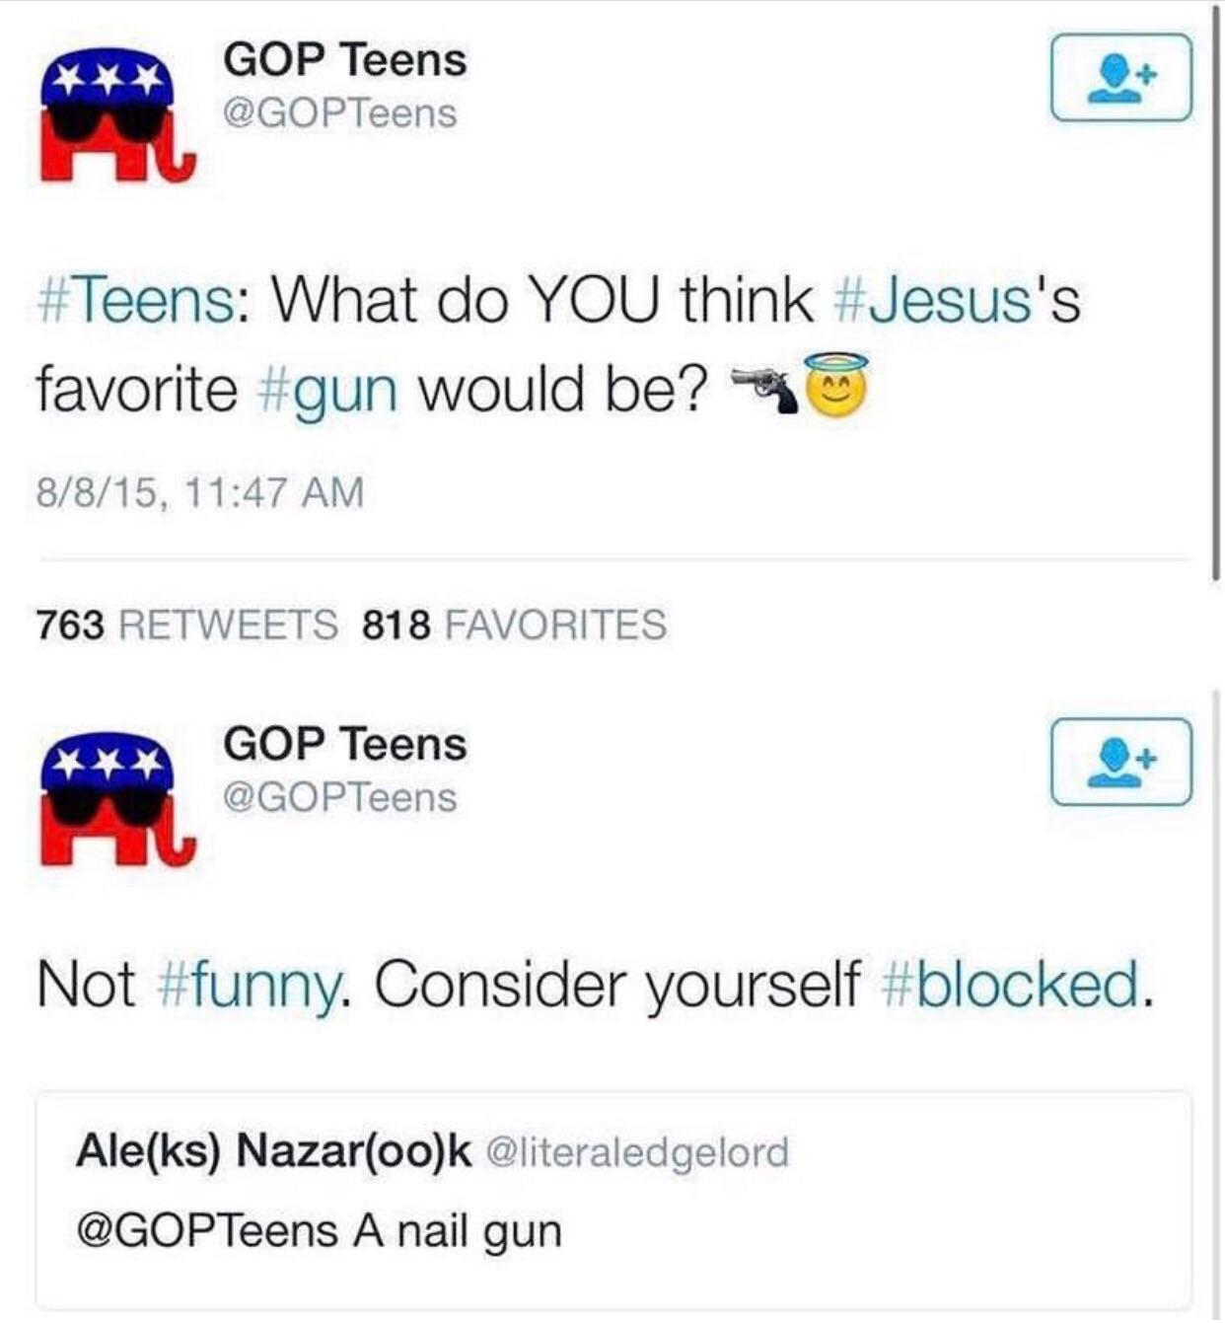Open the @literaledgelord profile handle
This screenshot has width=1225, height=1323.
click(x=638, y=1151)
